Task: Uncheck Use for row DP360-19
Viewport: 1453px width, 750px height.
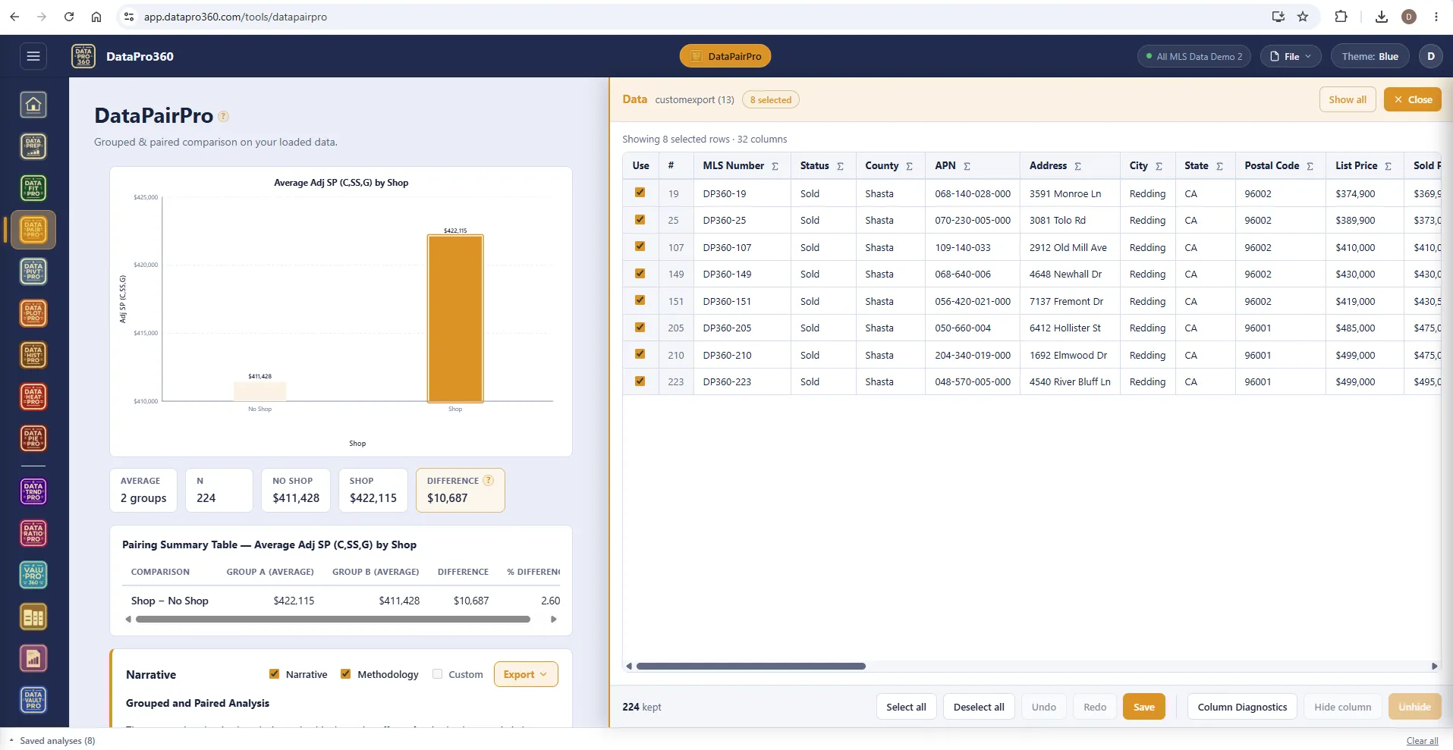Action: point(640,193)
